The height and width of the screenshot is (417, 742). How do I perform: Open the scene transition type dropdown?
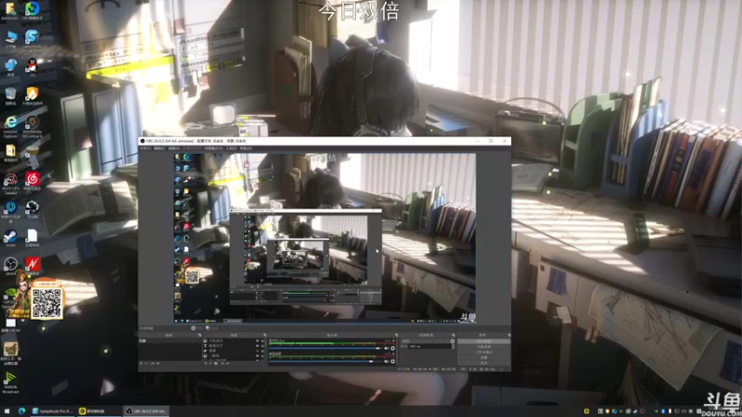tap(425, 341)
